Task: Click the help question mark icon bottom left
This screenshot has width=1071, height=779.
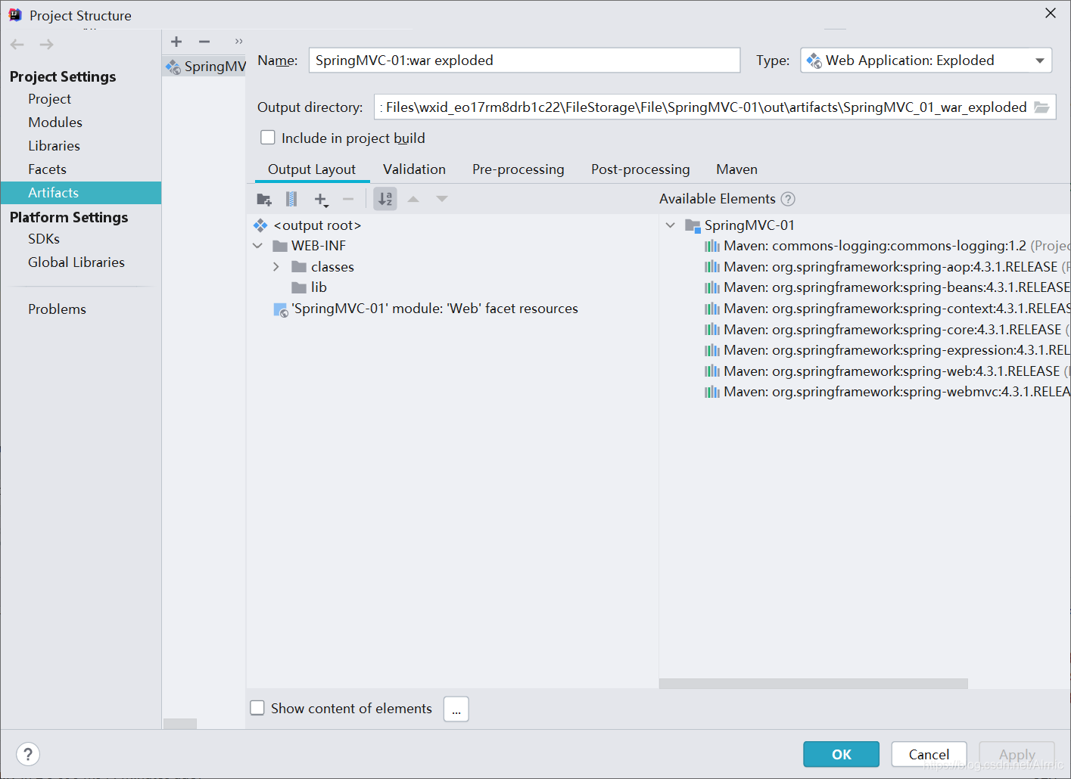Action: (x=28, y=753)
